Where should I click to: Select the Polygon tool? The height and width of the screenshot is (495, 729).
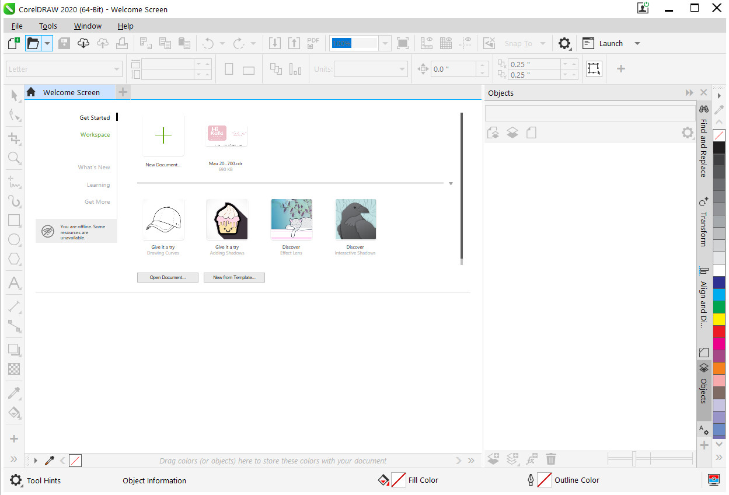pyautogui.click(x=14, y=259)
